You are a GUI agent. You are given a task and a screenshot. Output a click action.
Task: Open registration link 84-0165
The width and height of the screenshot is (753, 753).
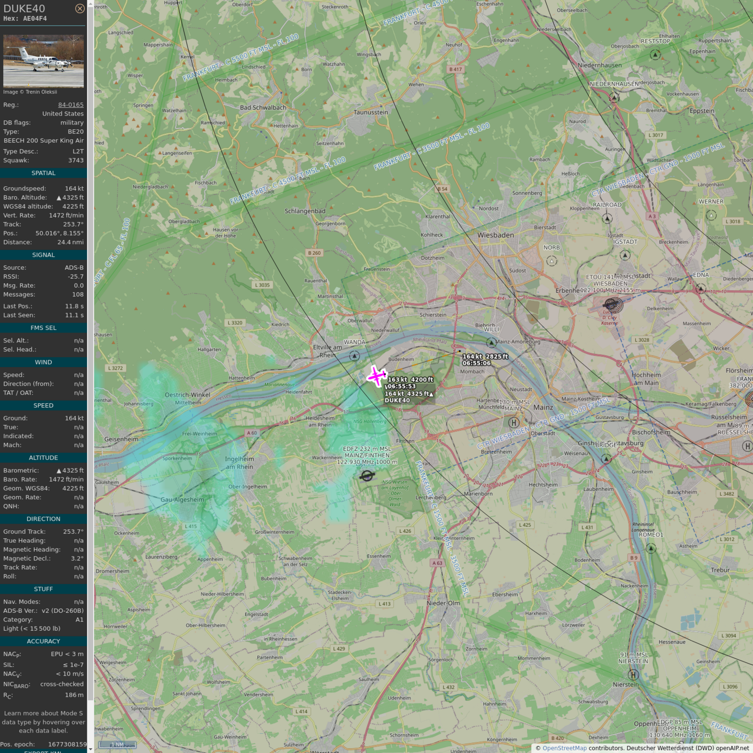pos(71,105)
